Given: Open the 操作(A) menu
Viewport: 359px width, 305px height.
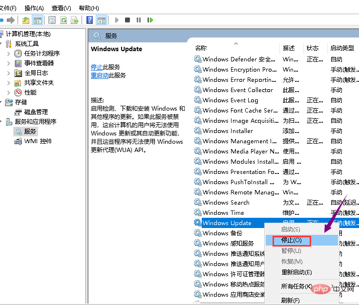Looking at the screenshot, I should (34, 8).
